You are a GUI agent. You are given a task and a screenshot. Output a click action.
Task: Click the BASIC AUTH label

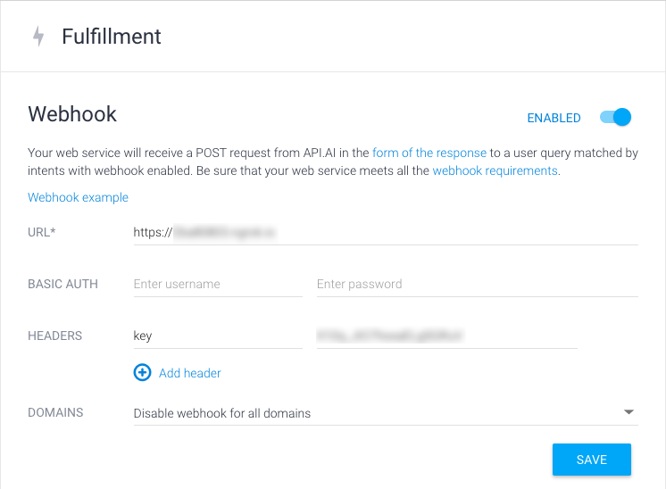point(62,284)
